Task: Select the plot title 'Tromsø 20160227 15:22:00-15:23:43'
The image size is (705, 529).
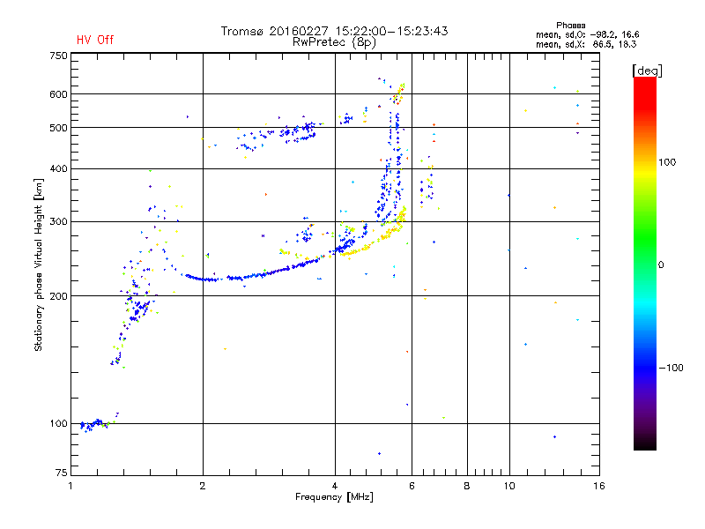Action: (x=334, y=31)
